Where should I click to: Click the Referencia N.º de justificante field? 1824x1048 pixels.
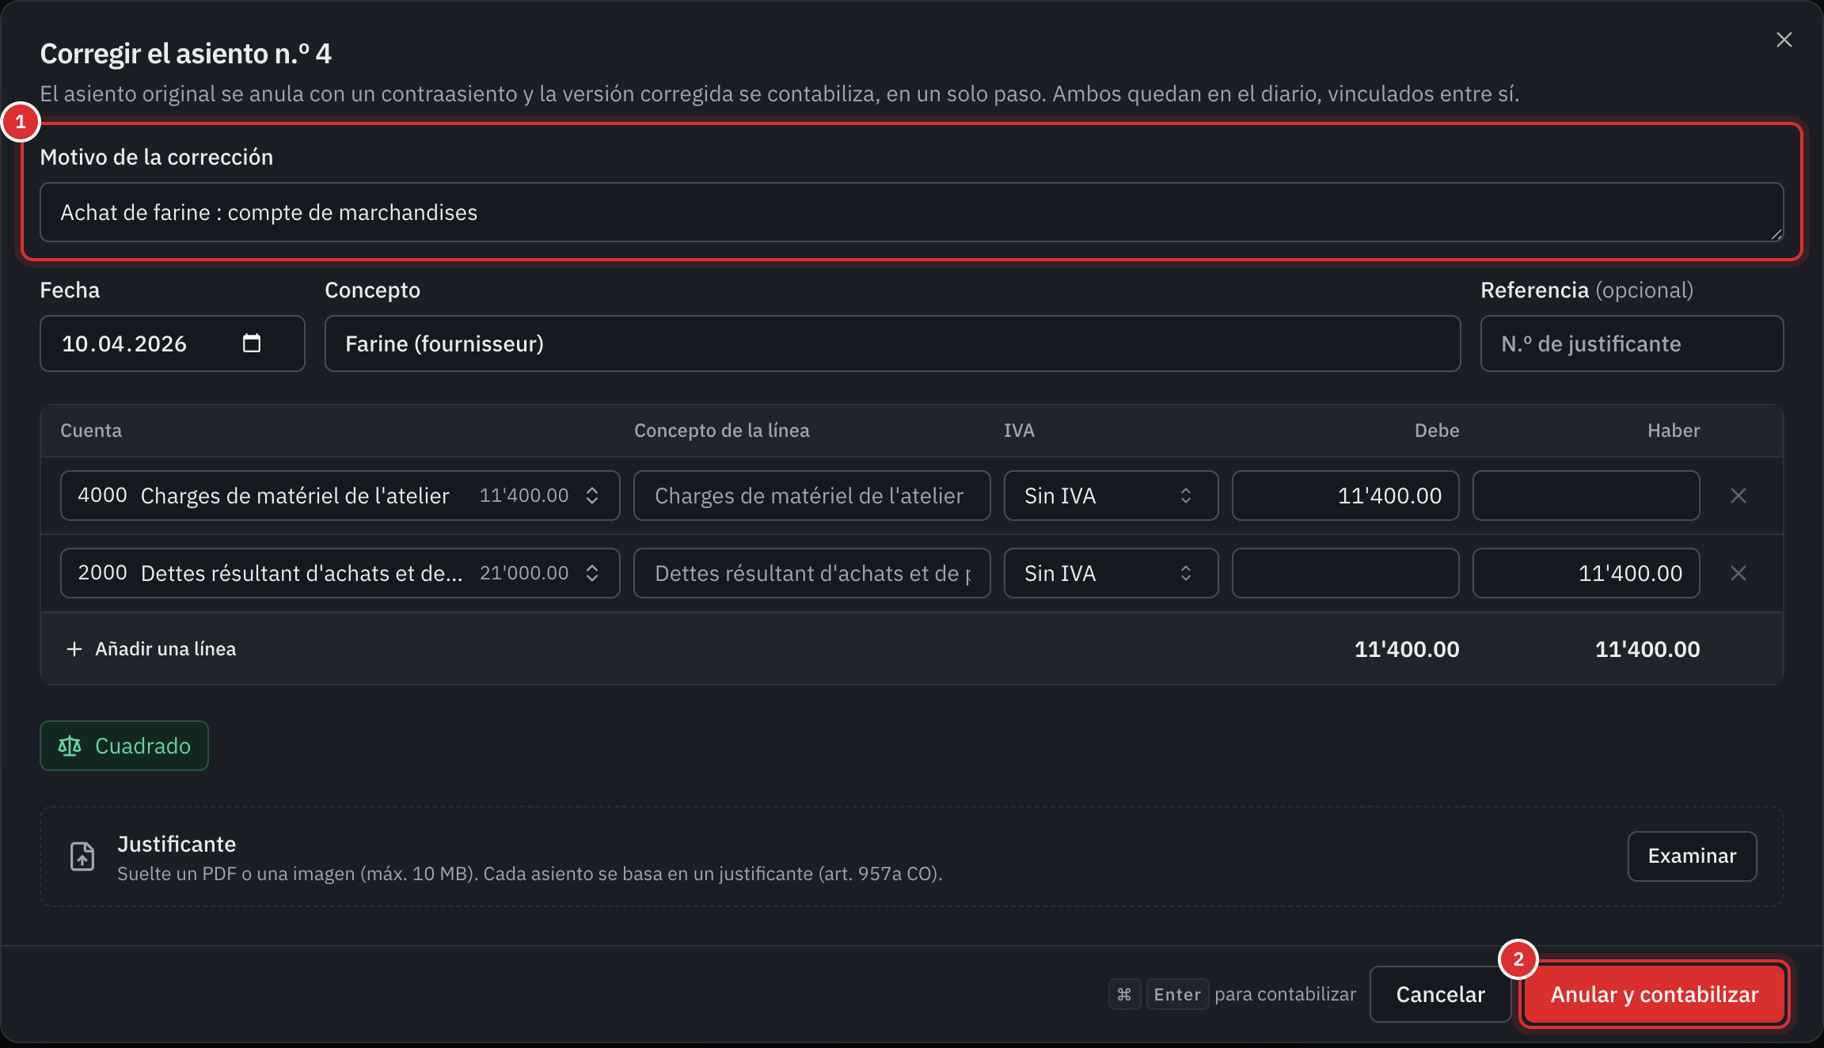click(x=1632, y=344)
